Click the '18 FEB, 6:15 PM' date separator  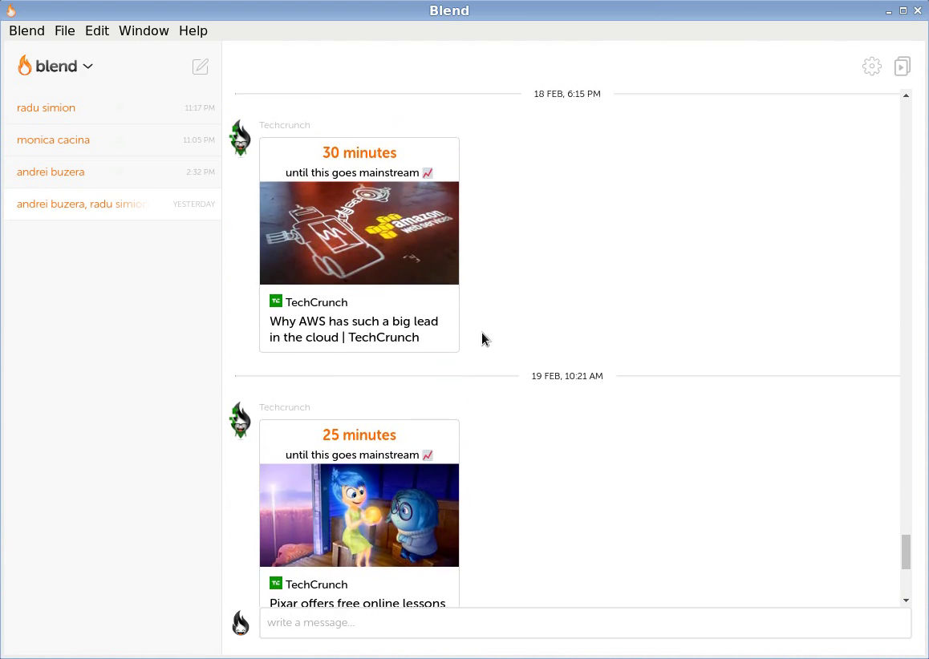pos(567,94)
